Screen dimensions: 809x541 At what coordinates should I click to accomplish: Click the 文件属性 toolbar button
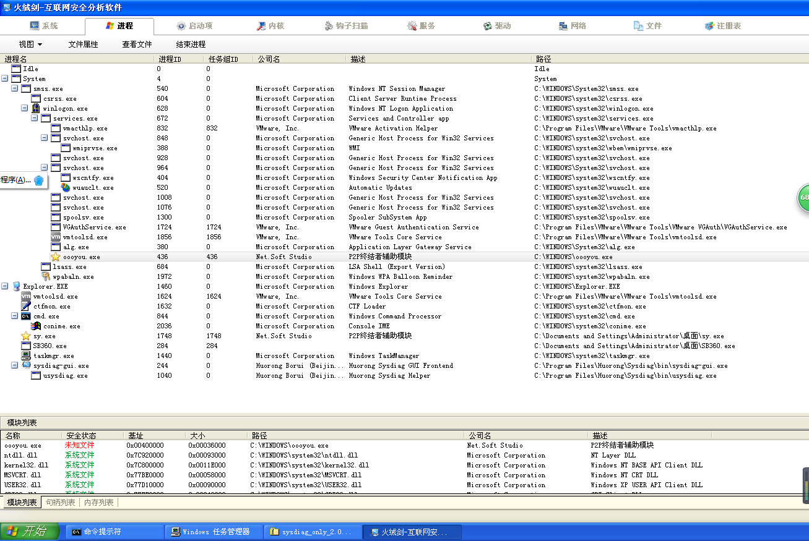tap(83, 45)
